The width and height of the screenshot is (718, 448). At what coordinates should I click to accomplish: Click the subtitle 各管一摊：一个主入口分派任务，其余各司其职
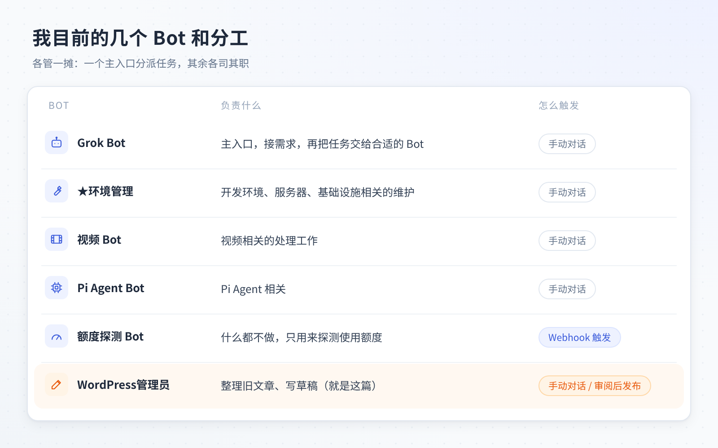point(140,63)
